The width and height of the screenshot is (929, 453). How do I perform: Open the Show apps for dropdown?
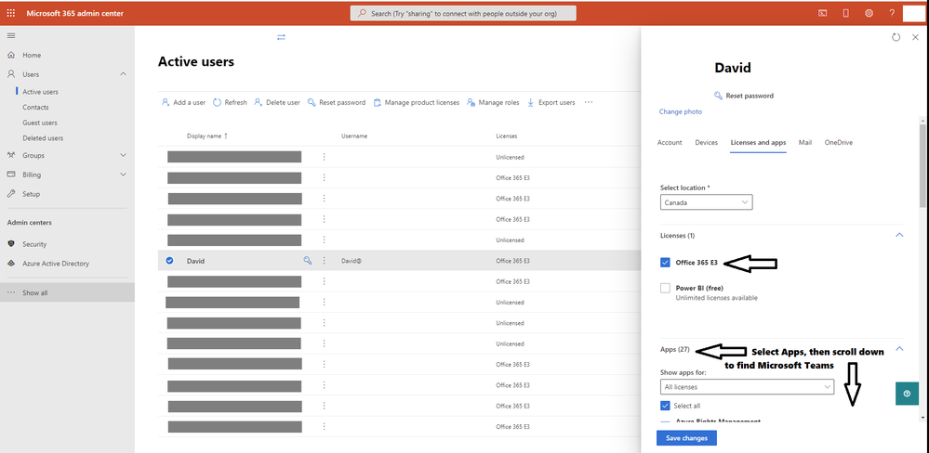click(747, 387)
